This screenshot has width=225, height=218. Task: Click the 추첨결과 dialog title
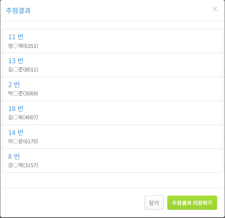(18, 10)
